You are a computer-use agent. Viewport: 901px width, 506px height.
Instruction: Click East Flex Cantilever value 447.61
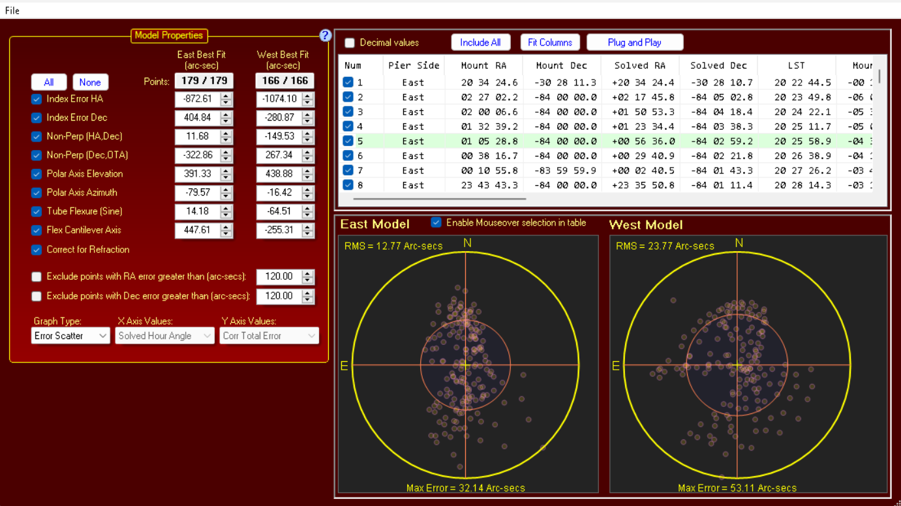pyautogui.click(x=198, y=230)
